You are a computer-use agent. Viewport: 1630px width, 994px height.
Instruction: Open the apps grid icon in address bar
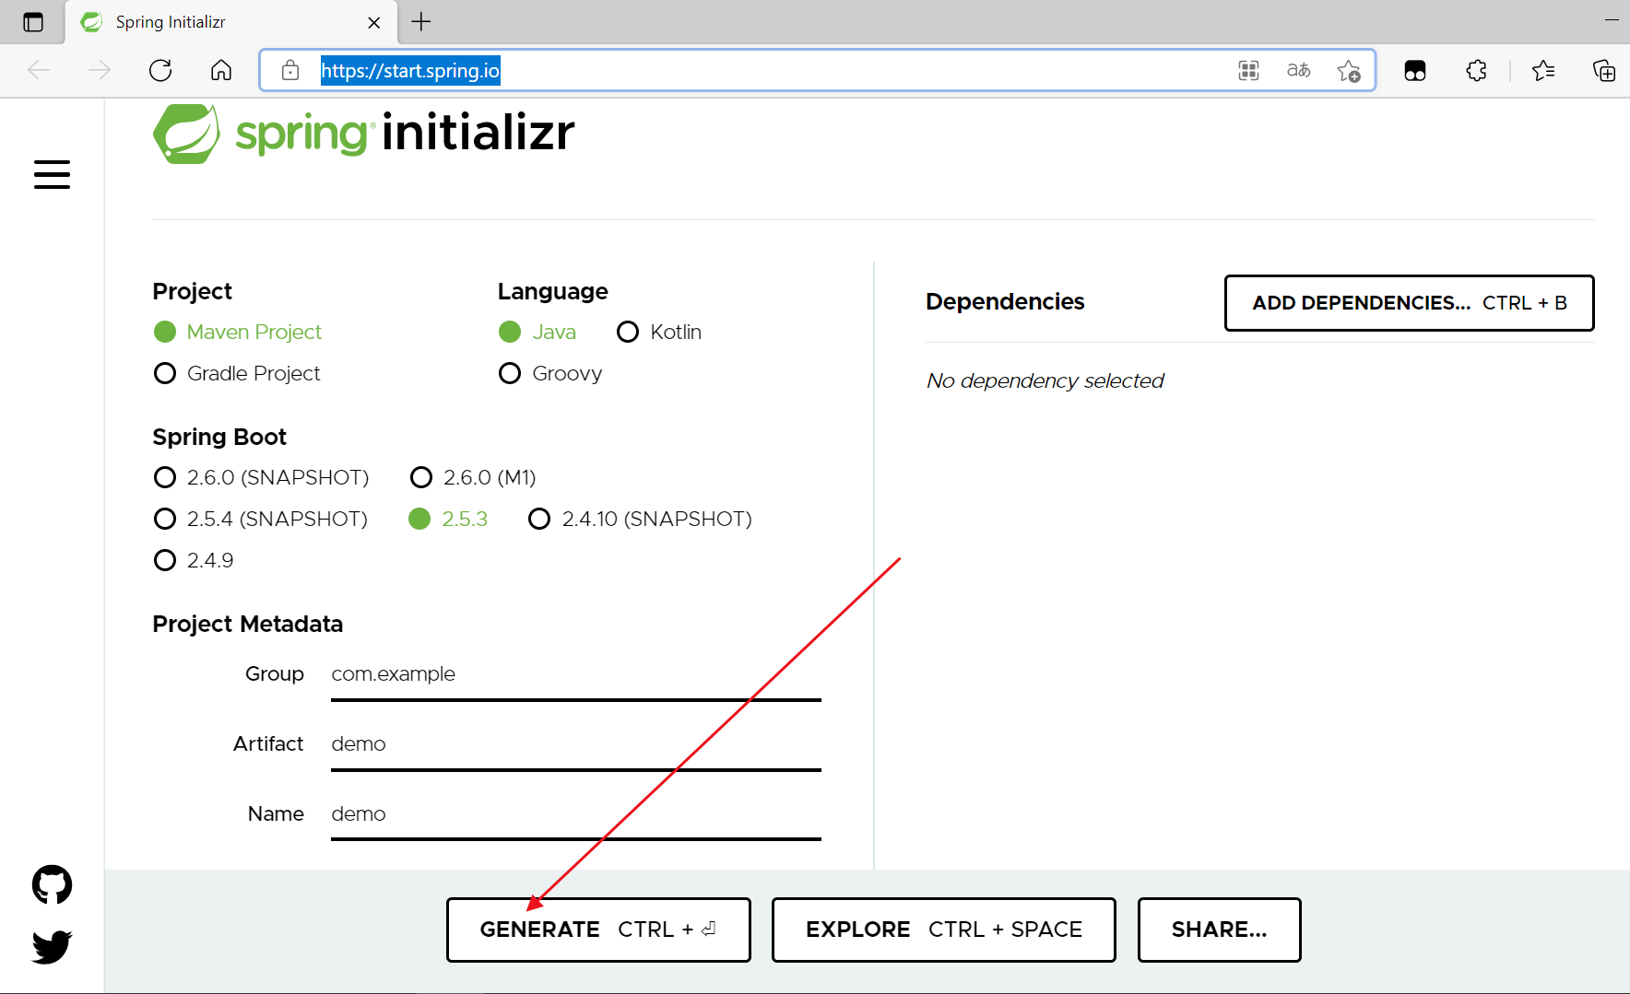click(x=1248, y=70)
